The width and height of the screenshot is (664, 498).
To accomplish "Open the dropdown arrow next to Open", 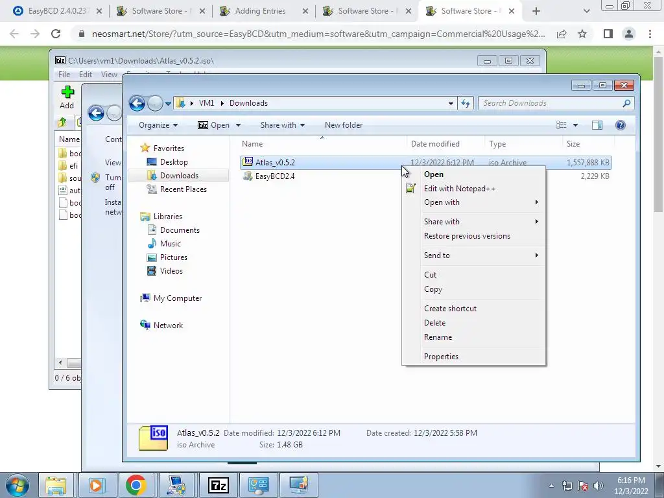I will 238,125.
